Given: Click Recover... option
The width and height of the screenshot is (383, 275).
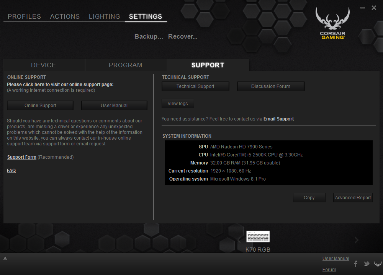Looking at the screenshot, I should tap(183, 37).
